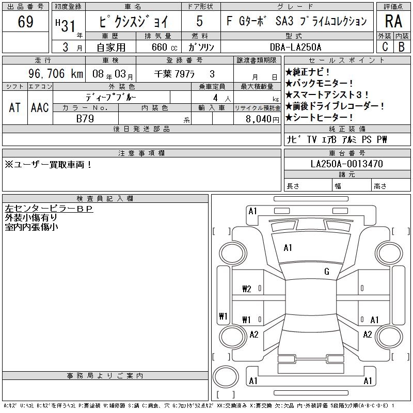This screenshot has width=413, height=413.
Task: Click the sales point ★前後ドライブレコーダー!
Action: (x=335, y=106)
